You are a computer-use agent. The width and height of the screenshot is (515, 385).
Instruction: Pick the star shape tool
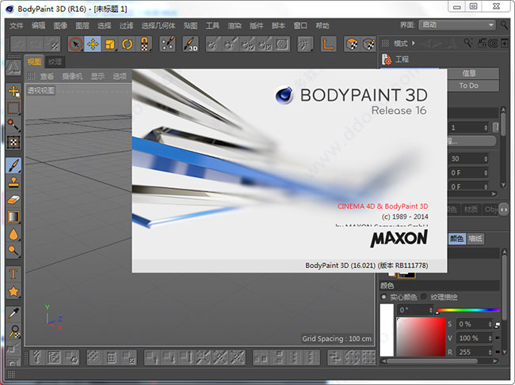click(13, 291)
